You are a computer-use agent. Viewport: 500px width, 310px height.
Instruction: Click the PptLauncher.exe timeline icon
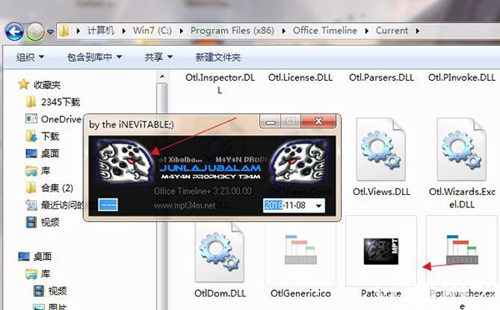462,249
